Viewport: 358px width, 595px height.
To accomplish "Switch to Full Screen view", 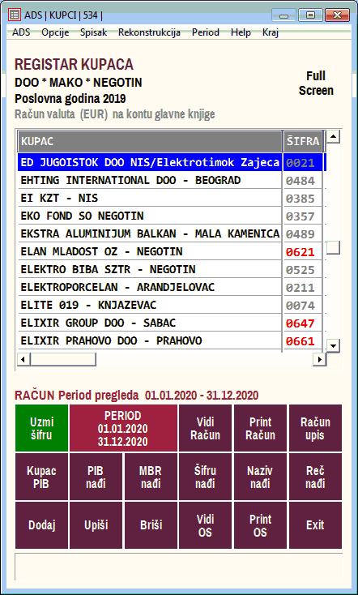I will pyautogui.click(x=316, y=83).
